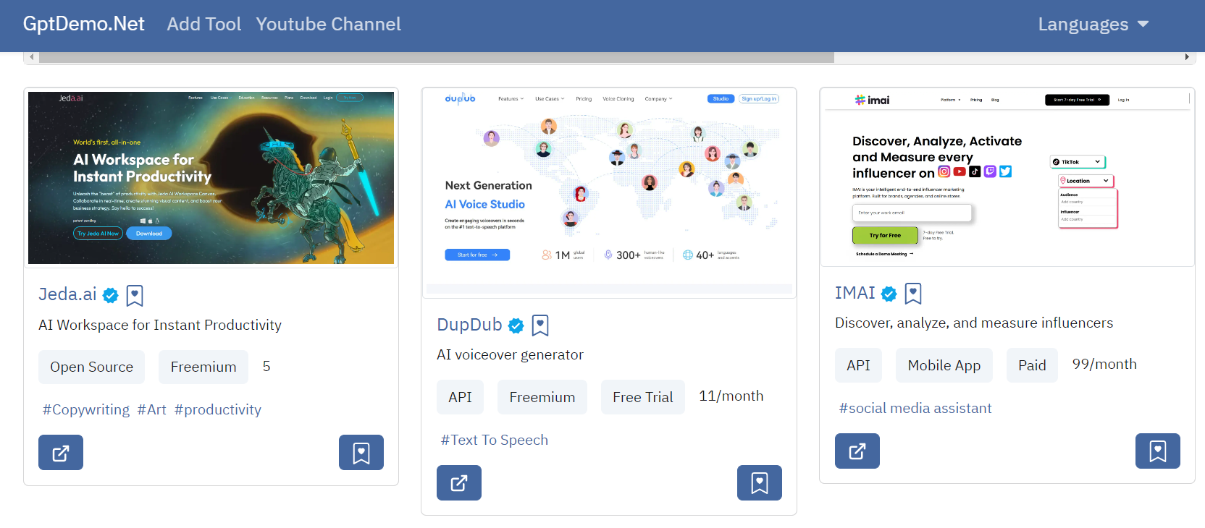Open the Jeda.ai external link button
The image size is (1205, 528).
pos(61,453)
